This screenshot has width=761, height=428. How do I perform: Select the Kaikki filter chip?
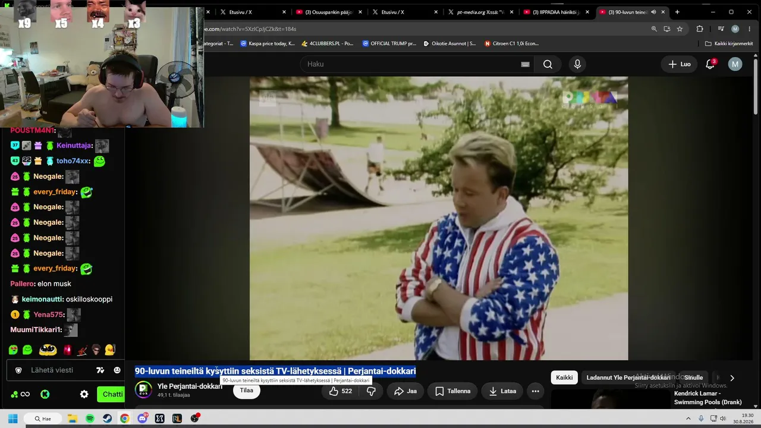point(564,377)
